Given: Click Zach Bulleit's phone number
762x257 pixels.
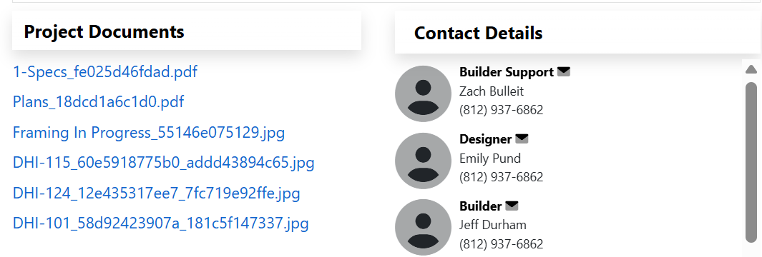Looking at the screenshot, I should coord(501,110).
